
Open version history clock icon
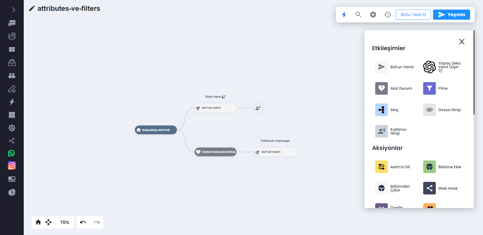coord(388,15)
